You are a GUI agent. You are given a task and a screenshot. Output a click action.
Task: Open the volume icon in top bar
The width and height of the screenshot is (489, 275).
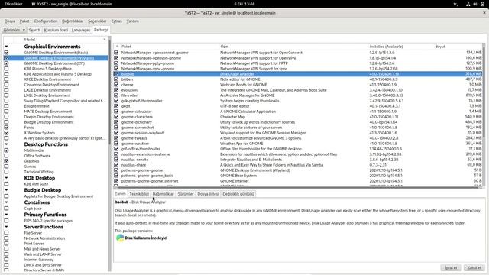[474, 4]
